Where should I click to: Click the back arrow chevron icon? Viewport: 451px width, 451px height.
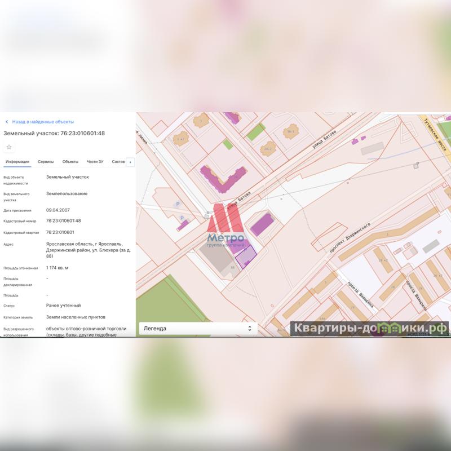(7, 122)
